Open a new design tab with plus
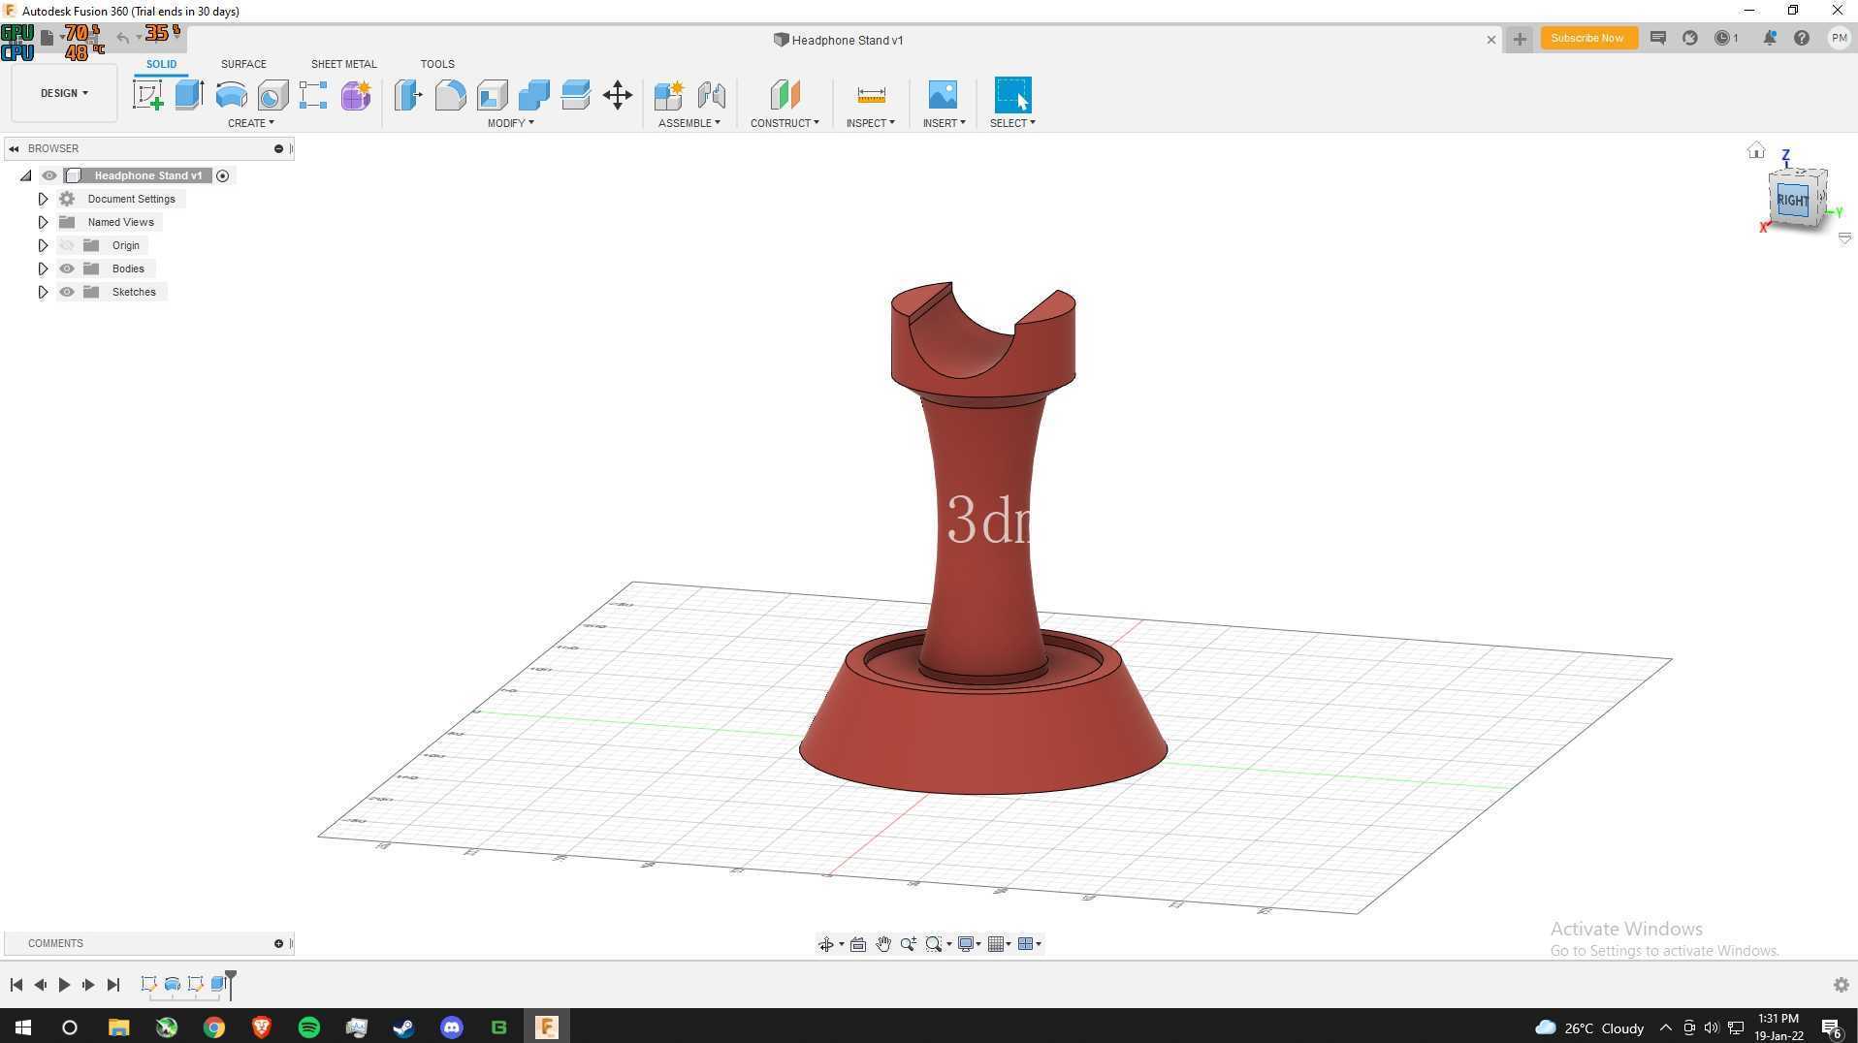The height and width of the screenshot is (1043, 1858). click(x=1520, y=39)
